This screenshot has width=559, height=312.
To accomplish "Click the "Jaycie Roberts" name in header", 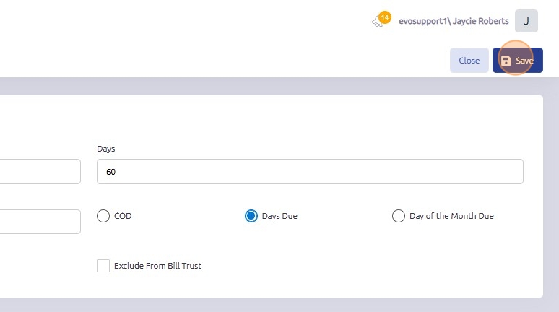I will pos(480,21).
